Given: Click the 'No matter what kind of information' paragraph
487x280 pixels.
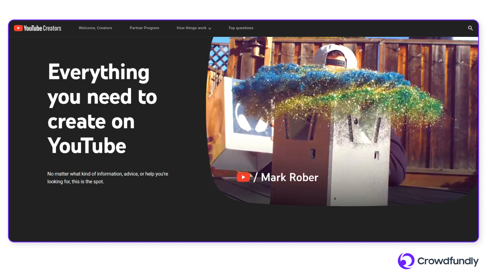Looking at the screenshot, I should [x=108, y=177].
